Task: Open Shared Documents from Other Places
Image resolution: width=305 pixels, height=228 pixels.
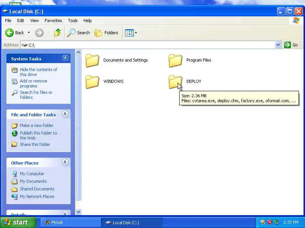Action: click(37, 189)
